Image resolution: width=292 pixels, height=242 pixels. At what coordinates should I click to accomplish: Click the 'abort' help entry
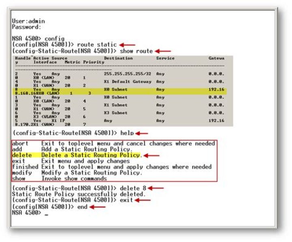tap(20, 144)
